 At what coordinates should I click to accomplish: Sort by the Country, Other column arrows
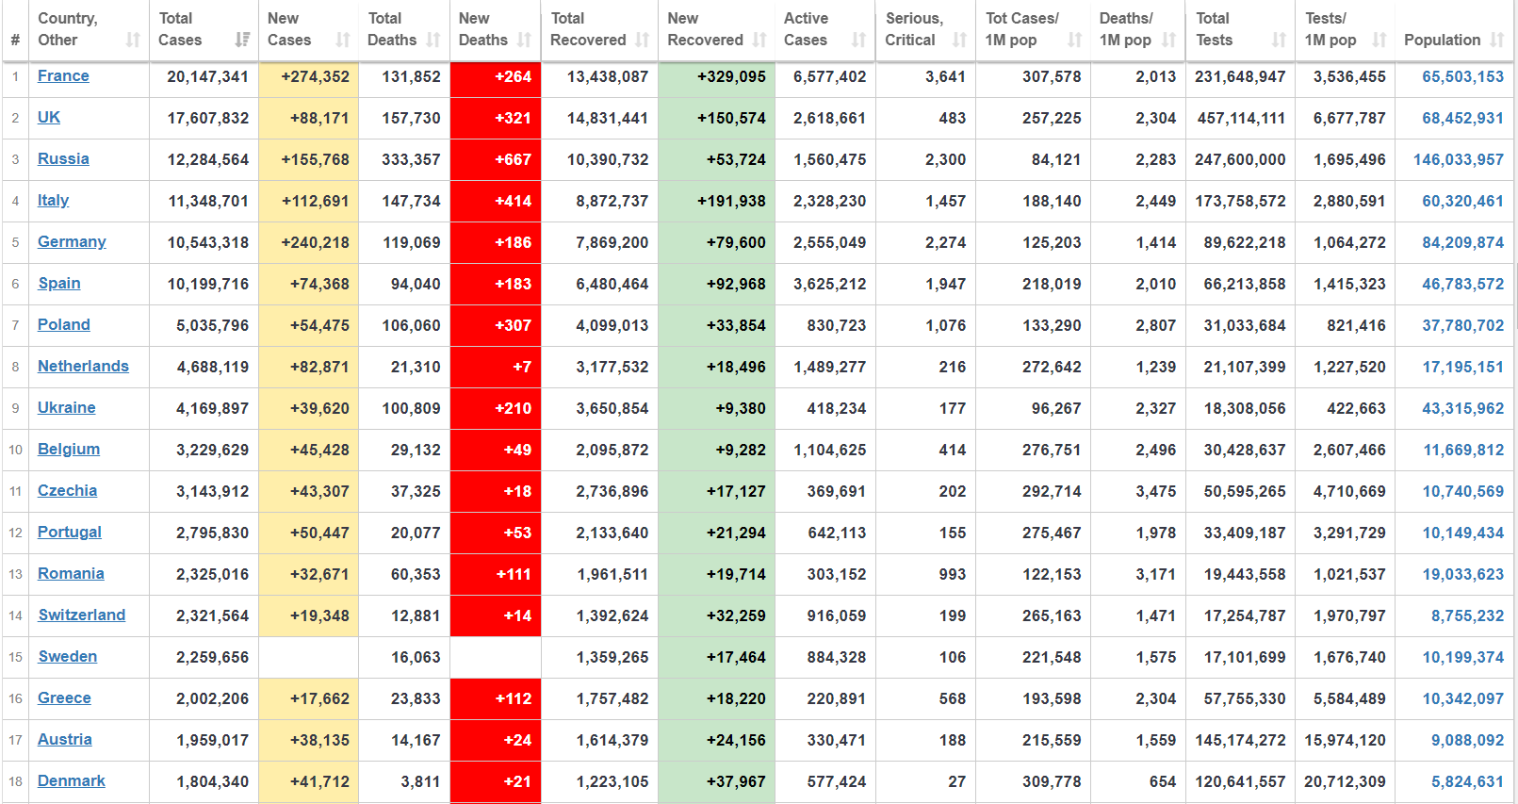(133, 40)
